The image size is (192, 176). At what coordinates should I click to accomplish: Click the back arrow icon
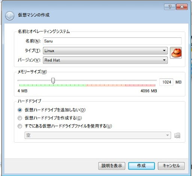point(10,16)
